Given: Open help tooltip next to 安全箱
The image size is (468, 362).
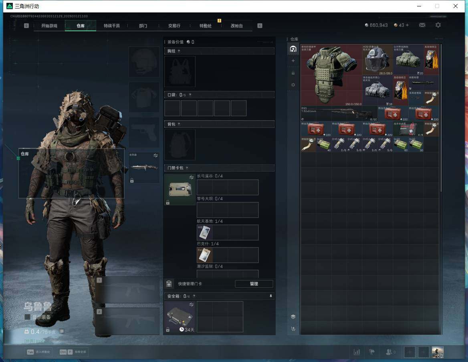Looking at the screenshot, I should pos(194,296).
